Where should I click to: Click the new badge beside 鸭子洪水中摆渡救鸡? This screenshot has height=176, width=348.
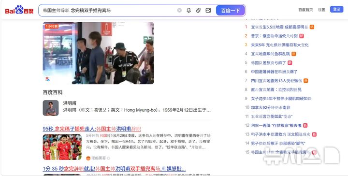314,134
